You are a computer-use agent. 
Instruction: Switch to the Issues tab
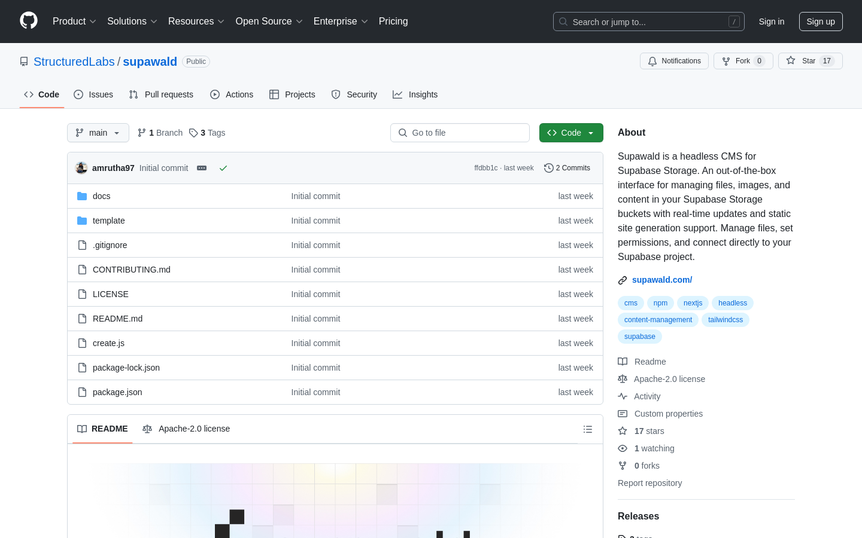[93, 94]
